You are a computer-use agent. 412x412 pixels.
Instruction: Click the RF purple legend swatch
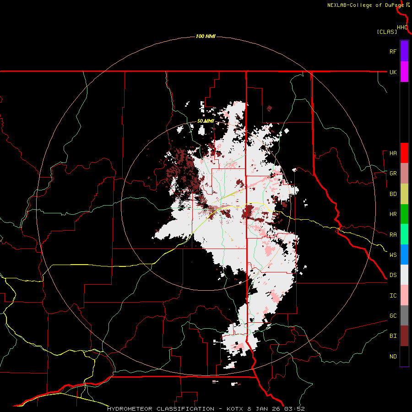coord(404,51)
